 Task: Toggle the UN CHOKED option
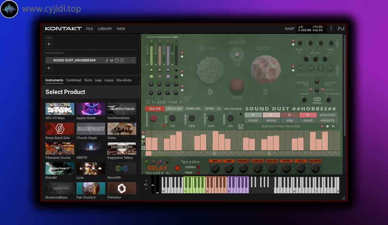click(232, 109)
